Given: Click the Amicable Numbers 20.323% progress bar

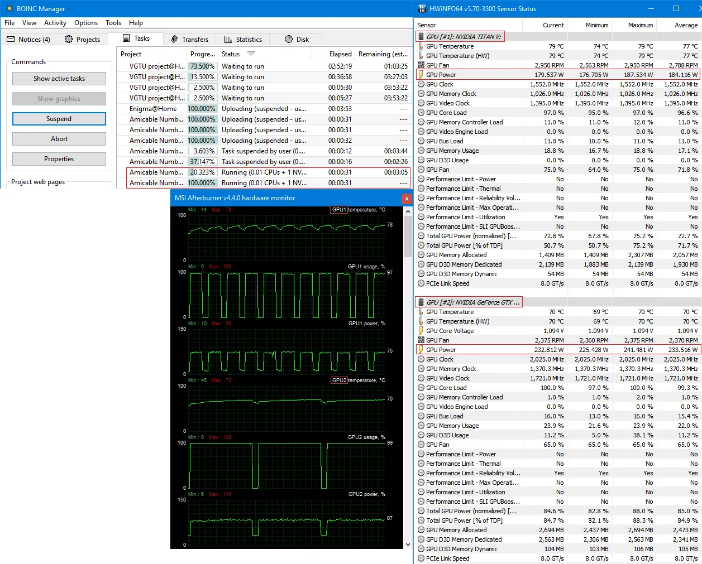Looking at the screenshot, I should pyautogui.click(x=202, y=172).
